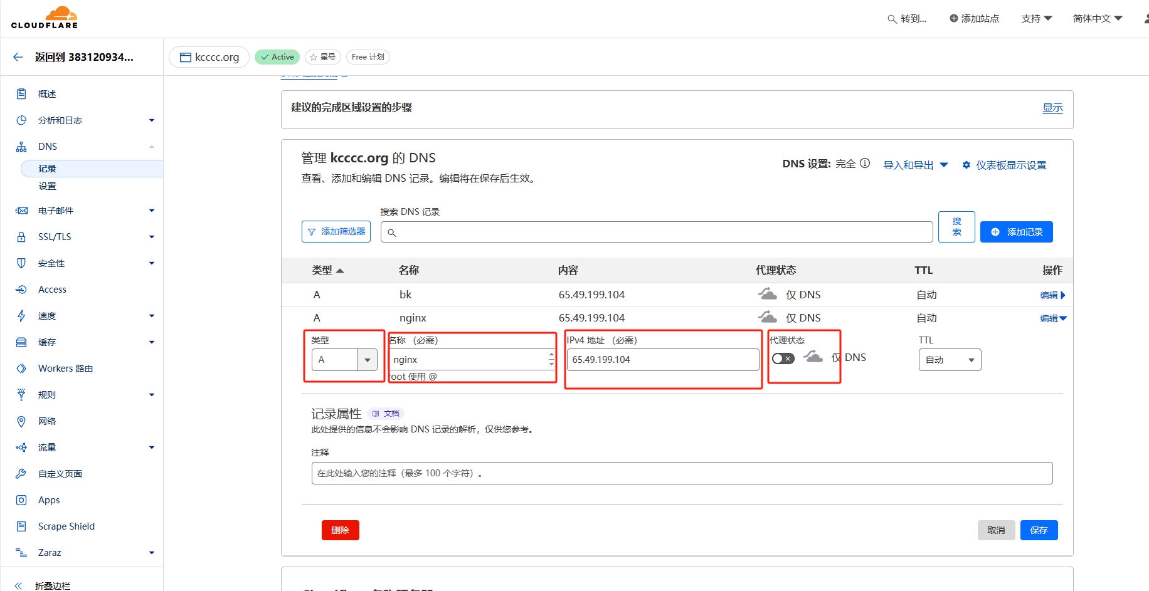The height and width of the screenshot is (591, 1149).
Task: Expand the 流量 menu arrow
Action: click(152, 447)
